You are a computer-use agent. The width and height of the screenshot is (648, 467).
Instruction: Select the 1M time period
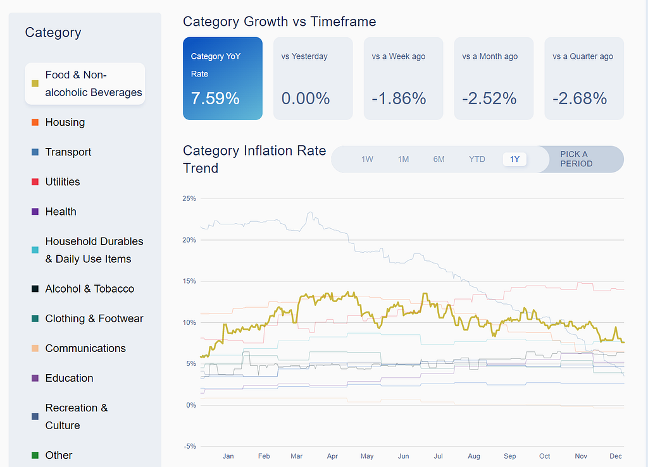click(403, 159)
